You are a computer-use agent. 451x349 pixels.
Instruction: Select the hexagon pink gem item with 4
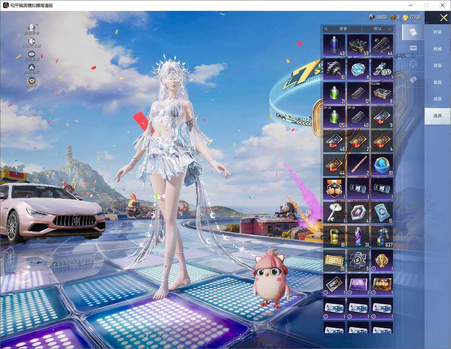[358, 212]
